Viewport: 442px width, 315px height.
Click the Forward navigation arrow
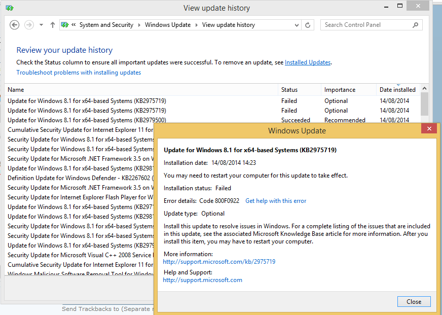(29, 25)
